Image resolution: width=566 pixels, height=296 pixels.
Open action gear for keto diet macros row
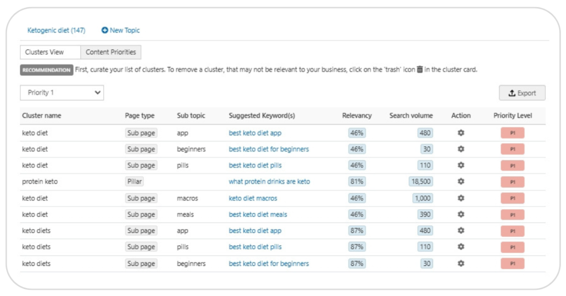pos(461,198)
